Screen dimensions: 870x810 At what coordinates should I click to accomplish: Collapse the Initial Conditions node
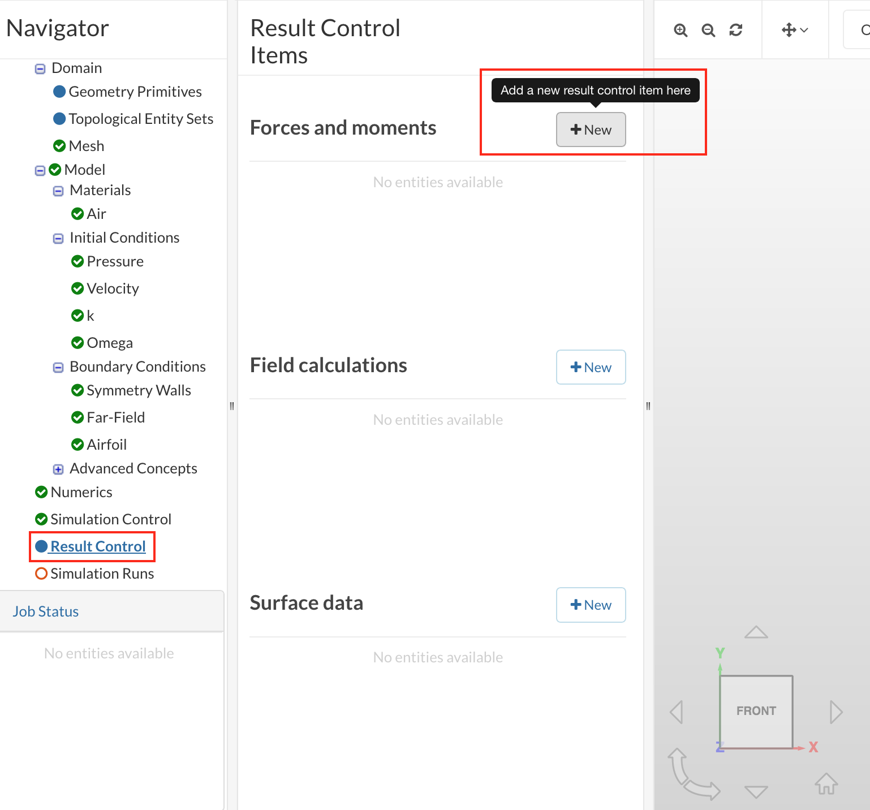58,239
